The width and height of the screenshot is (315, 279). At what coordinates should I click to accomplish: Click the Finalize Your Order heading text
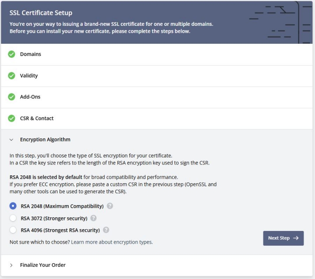[x=43, y=265]
